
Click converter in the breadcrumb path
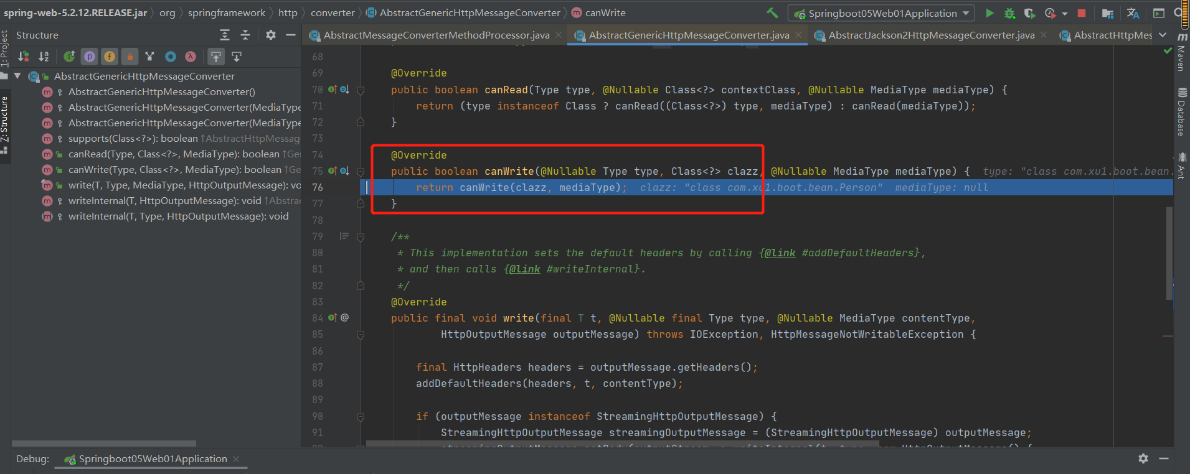coord(333,12)
